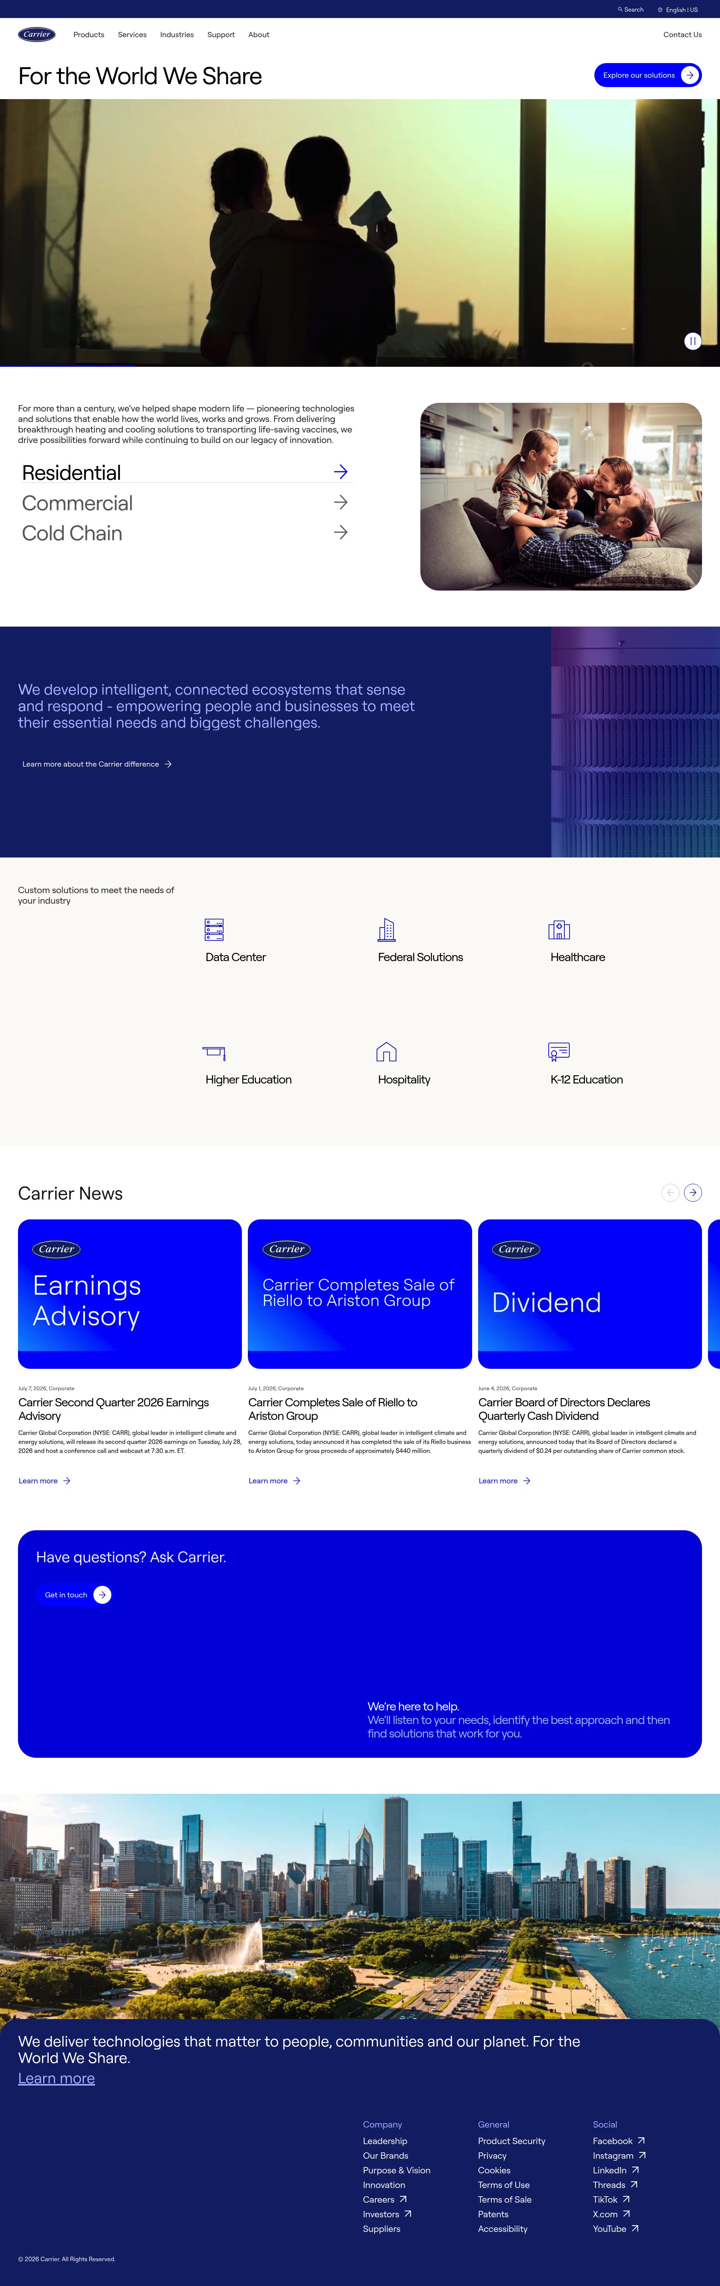Click the Residential arrow icon
Image resolution: width=720 pixels, height=2286 pixels.
tap(340, 472)
